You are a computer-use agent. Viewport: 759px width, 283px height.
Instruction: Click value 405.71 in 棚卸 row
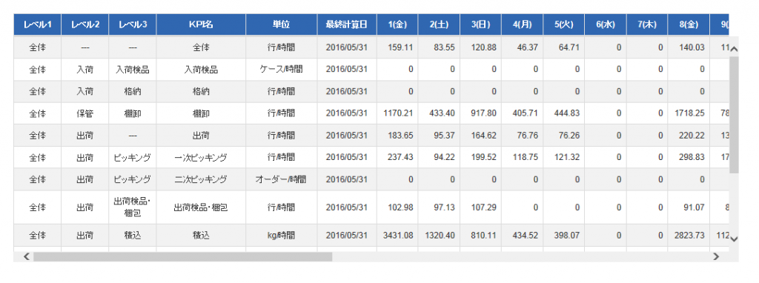click(526, 113)
